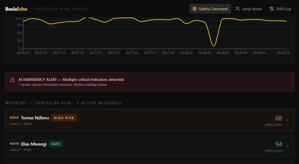This screenshot has height=164, width=299.
Task: Select the Tomas Ndlovu name
Action: tap(35, 118)
